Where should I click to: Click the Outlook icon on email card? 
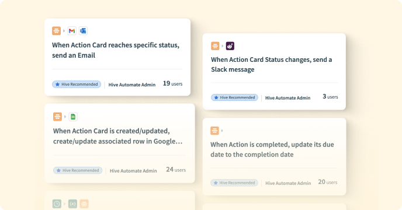83,31
